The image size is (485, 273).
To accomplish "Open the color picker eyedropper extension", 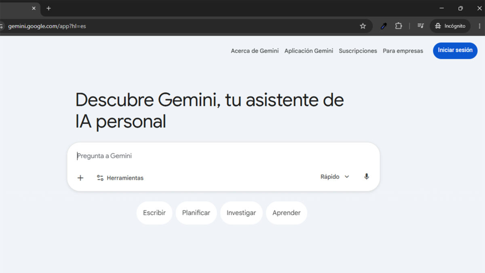I will coord(384,26).
